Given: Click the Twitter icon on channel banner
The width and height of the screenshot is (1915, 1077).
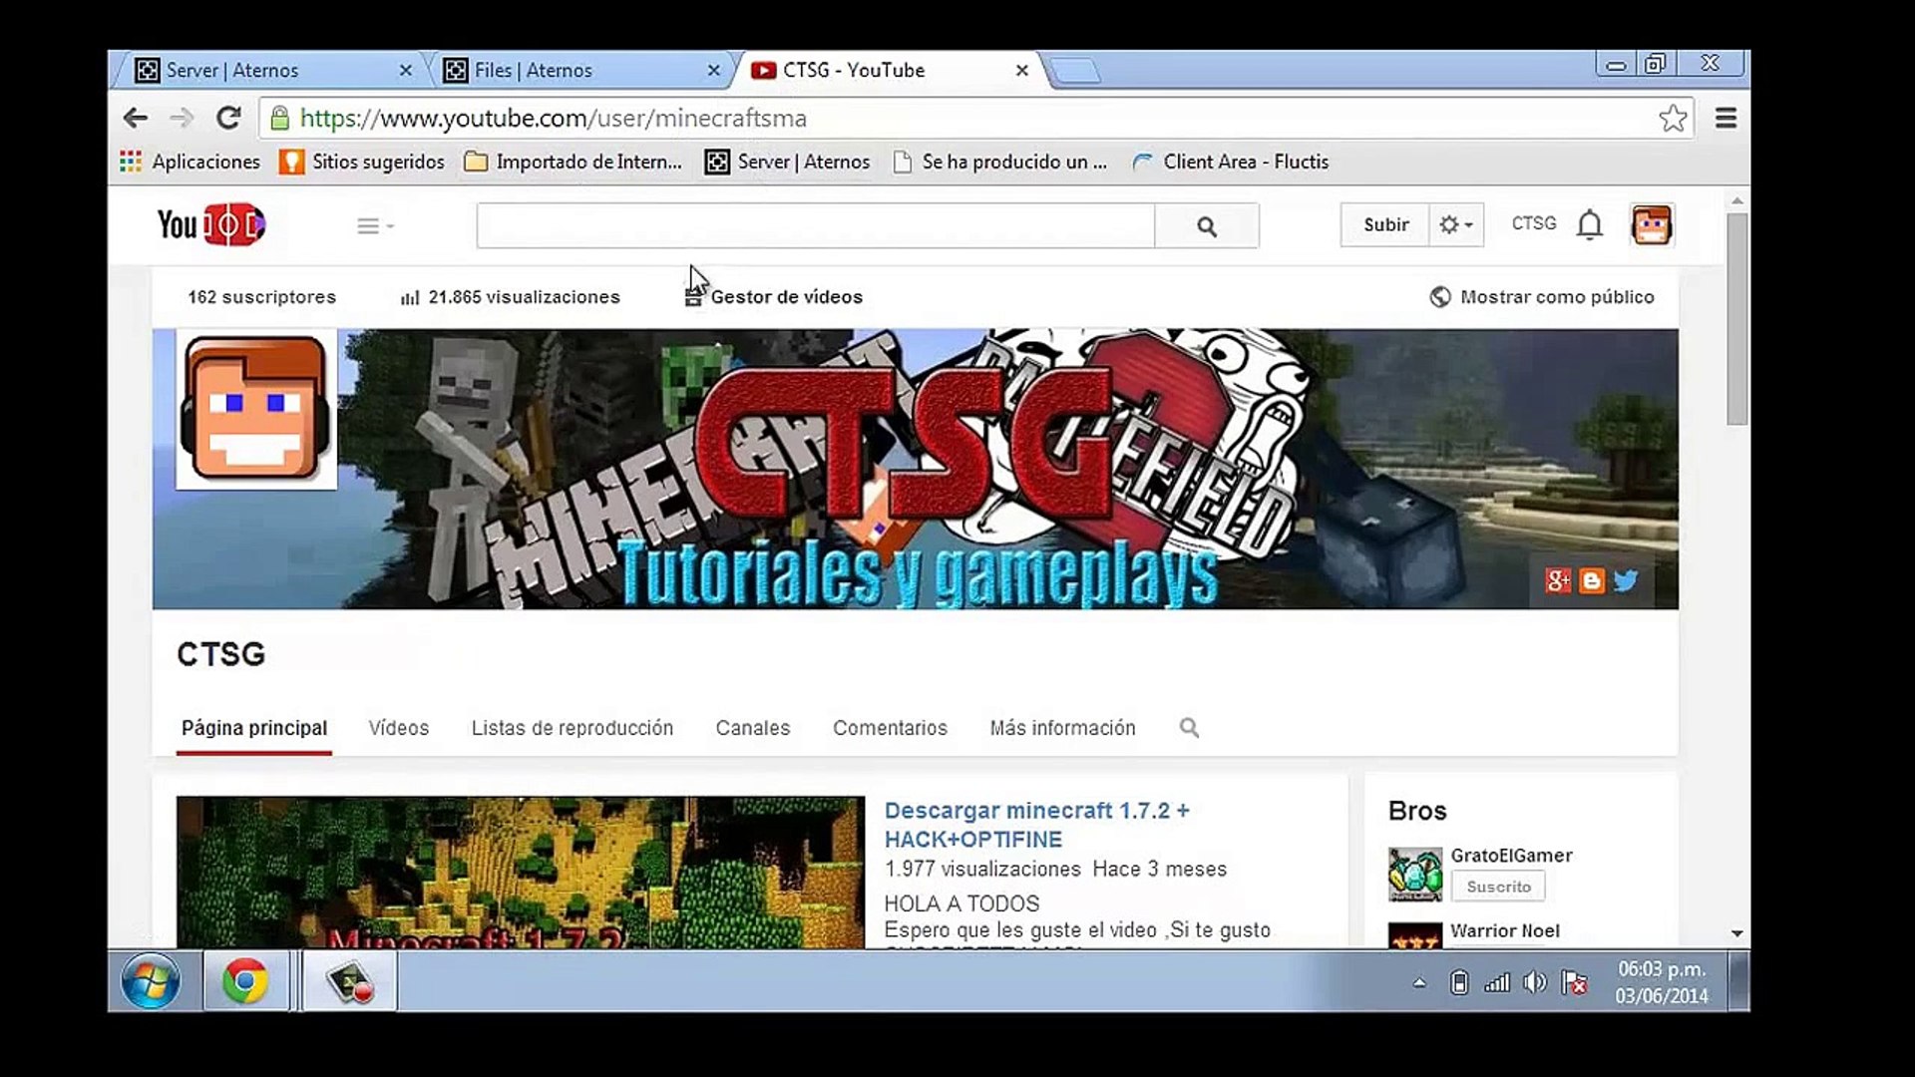Looking at the screenshot, I should [1626, 580].
